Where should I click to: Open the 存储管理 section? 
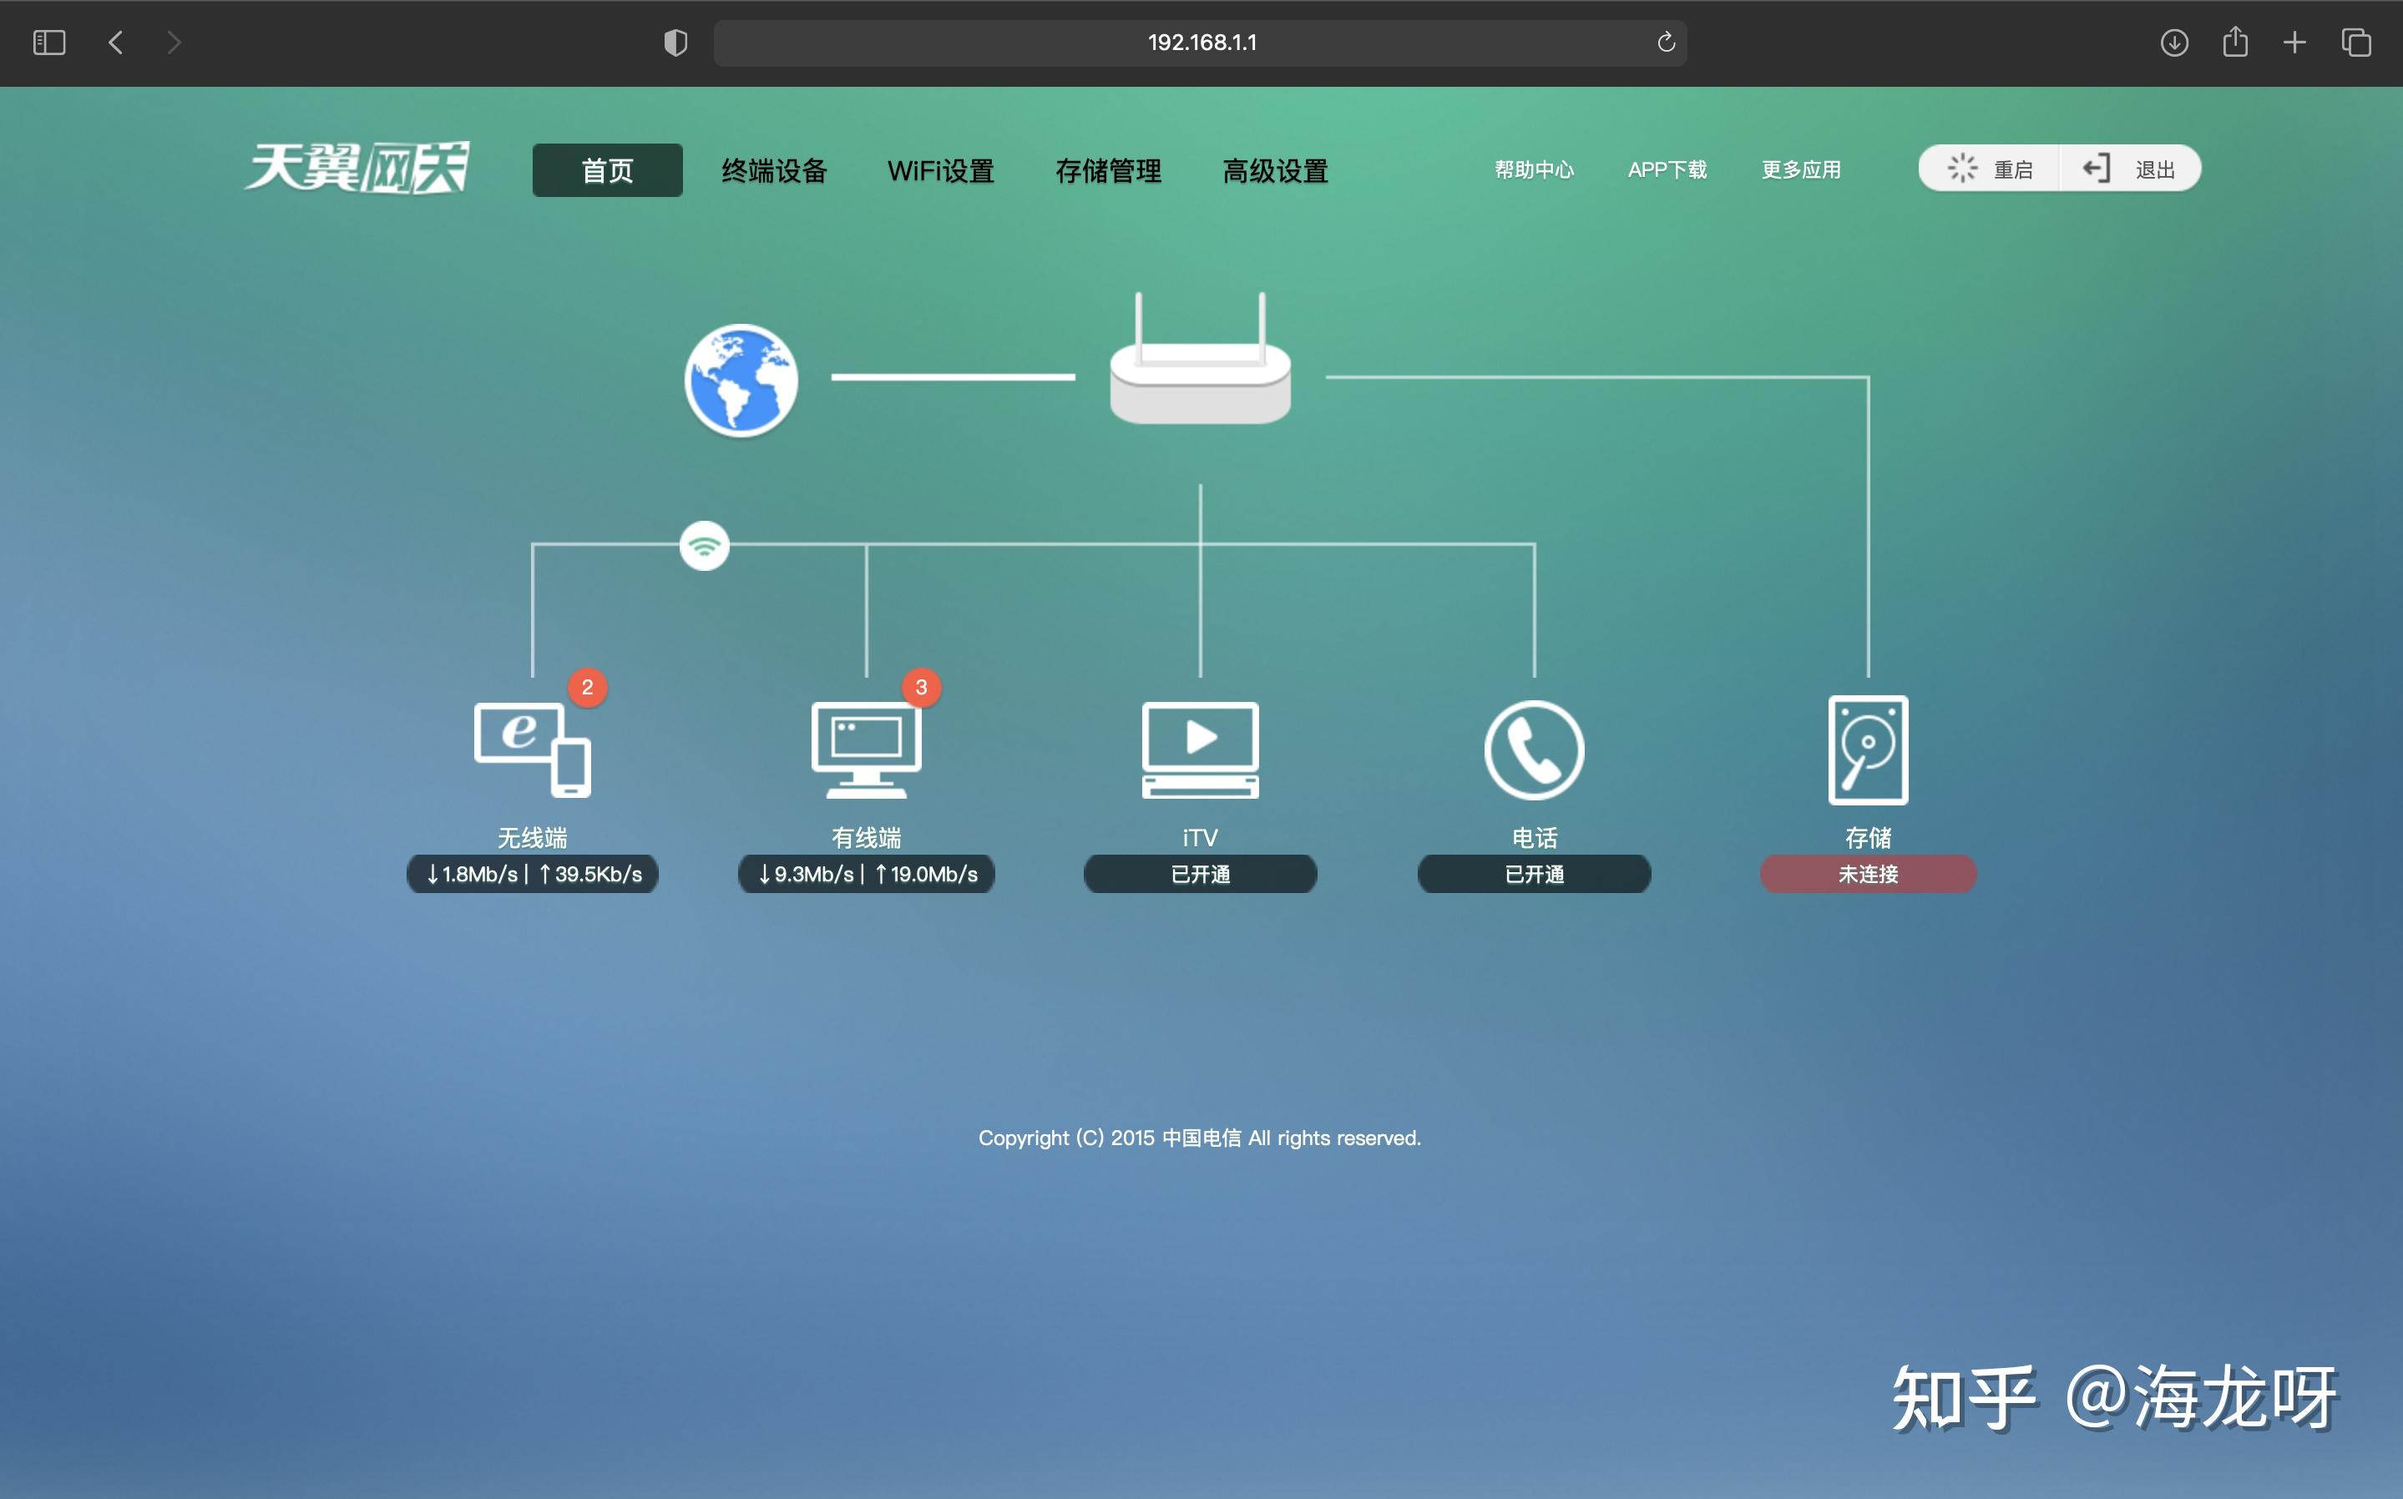pos(1108,169)
